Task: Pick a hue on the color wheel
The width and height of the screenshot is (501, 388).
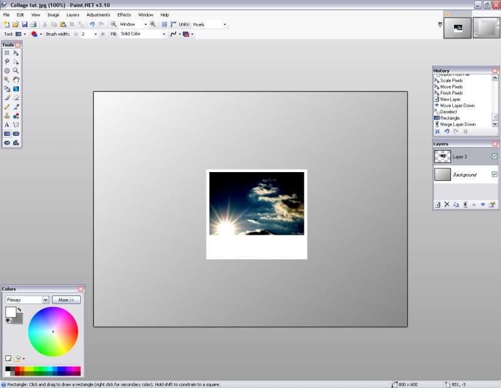Action: pos(53,332)
